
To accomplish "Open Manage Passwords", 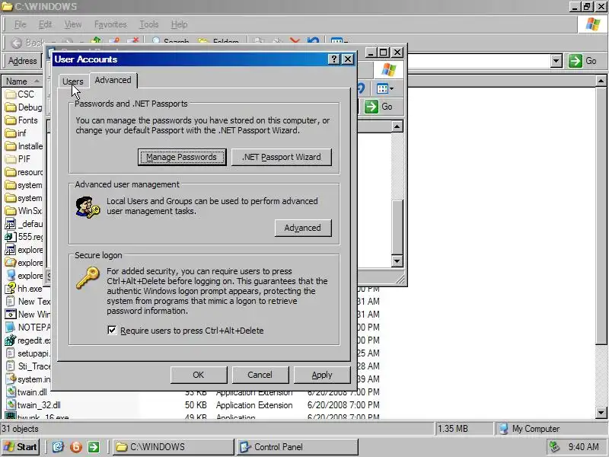I will [182, 157].
